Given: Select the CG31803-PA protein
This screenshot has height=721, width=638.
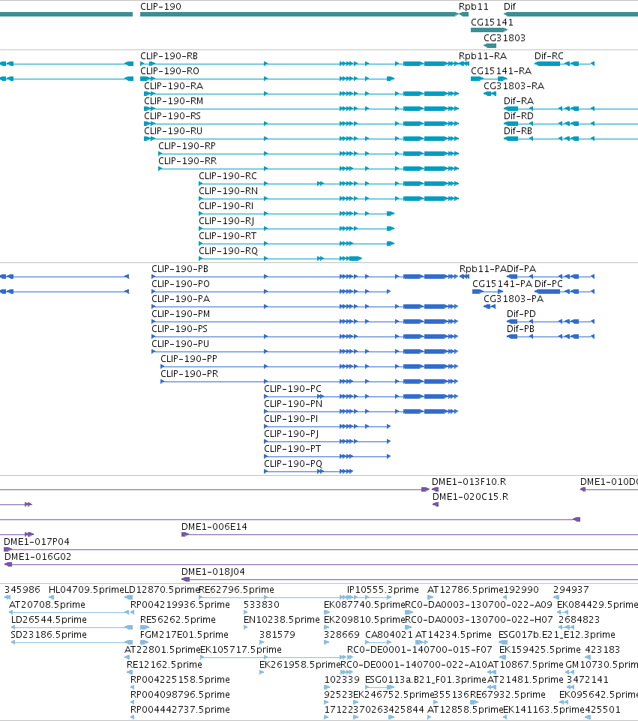Looking at the screenshot, I should click(x=514, y=299).
